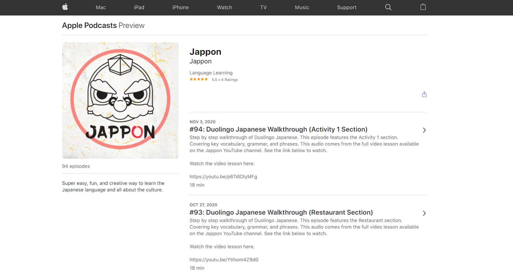Open the shopping bag icon
Screen dimensions: 513x278
coord(423,7)
